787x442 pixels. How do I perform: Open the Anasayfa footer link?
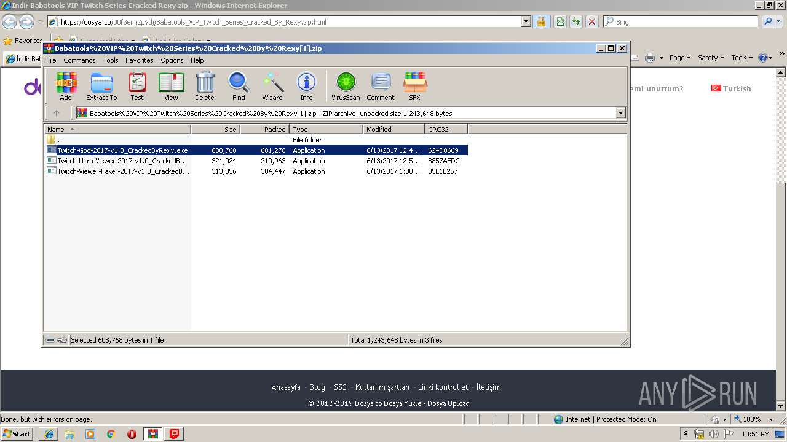point(286,387)
